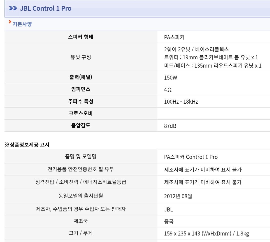Click the 제조국 label
Viewport: 270px width, 242px height.
tap(81, 221)
